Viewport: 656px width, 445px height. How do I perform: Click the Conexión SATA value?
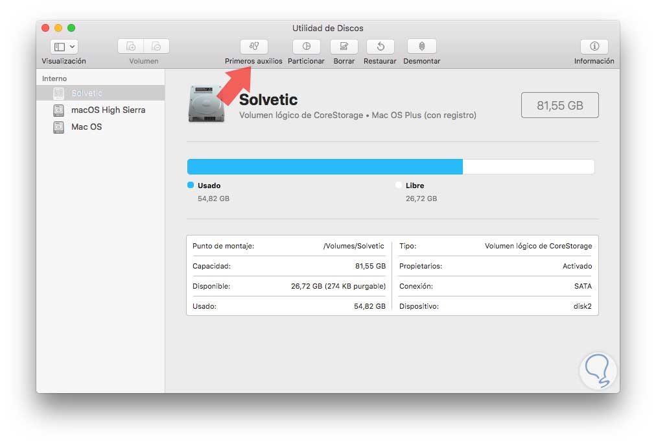pos(583,286)
